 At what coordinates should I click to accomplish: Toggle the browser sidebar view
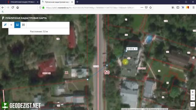(x=178, y=7)
